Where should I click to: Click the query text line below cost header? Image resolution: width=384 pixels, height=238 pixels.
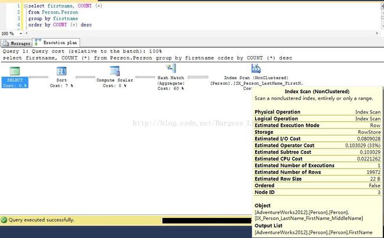coord(147,58)
